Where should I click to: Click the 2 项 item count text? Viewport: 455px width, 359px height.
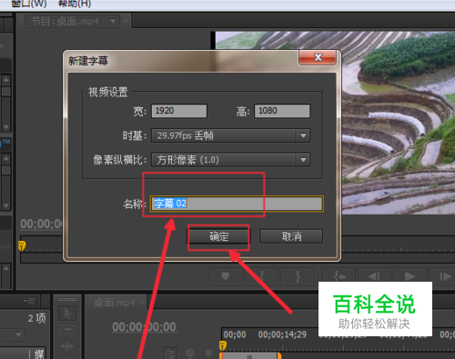[37, 318]
